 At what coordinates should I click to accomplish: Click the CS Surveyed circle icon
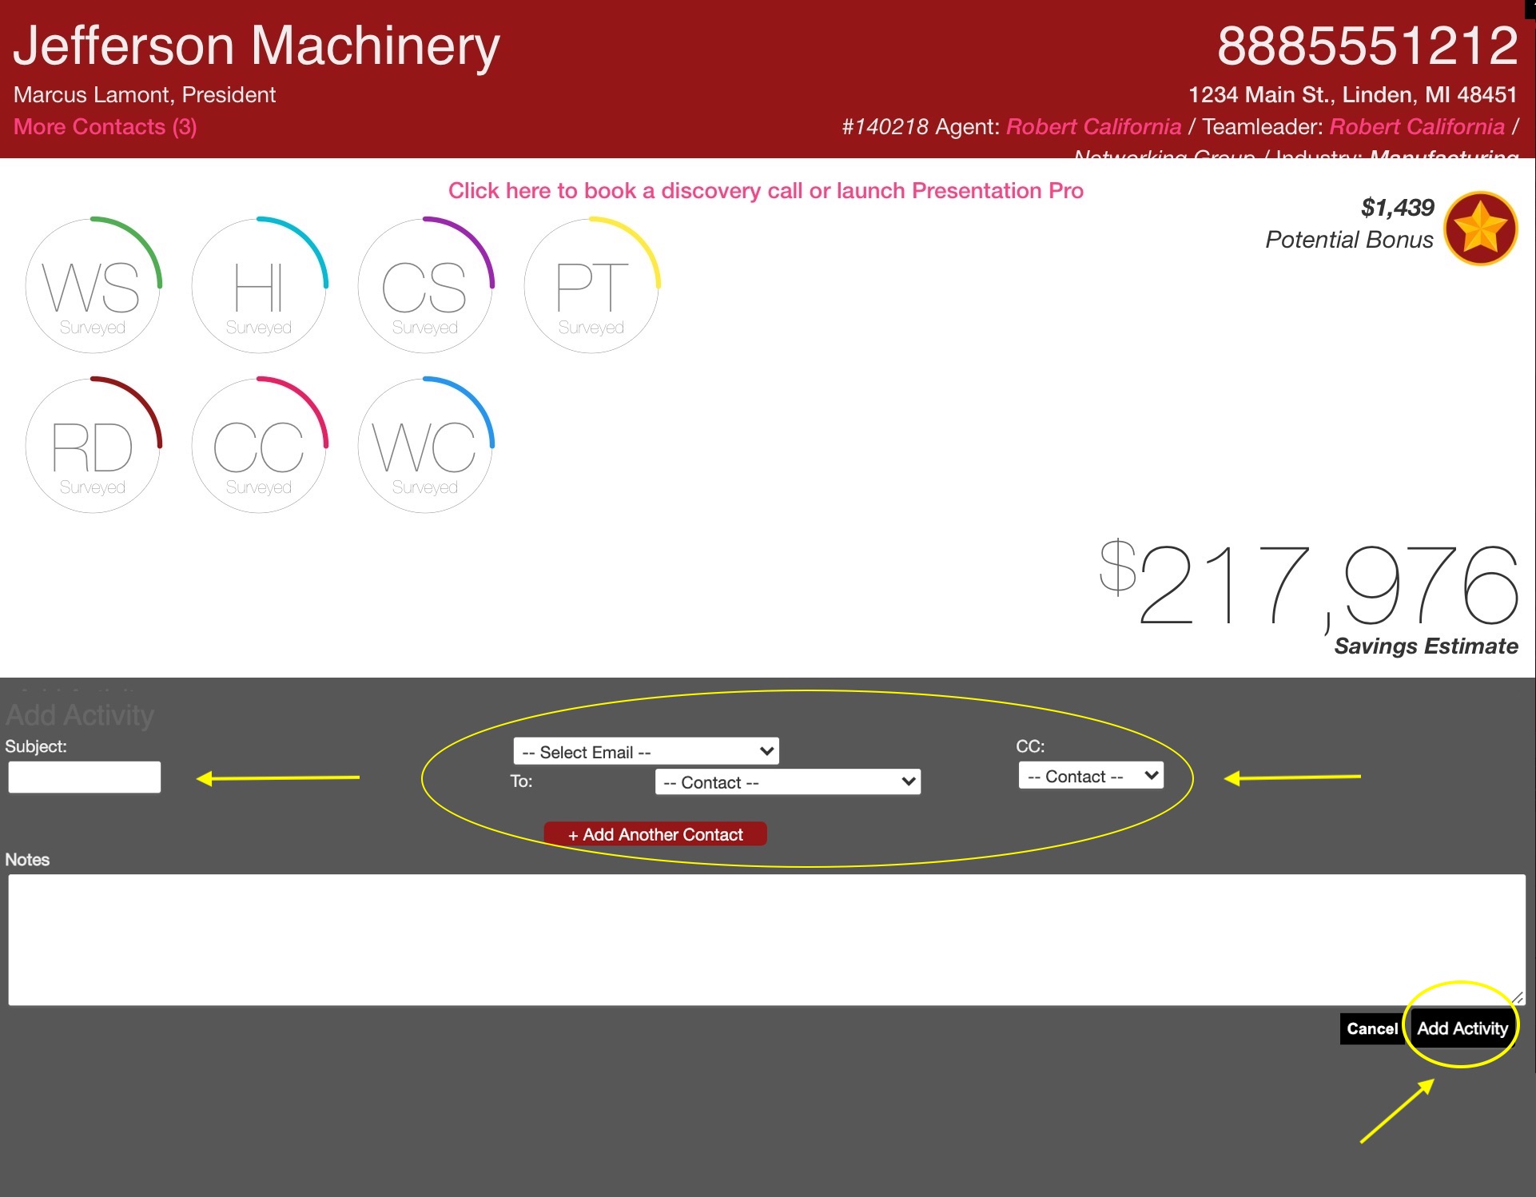425,286
